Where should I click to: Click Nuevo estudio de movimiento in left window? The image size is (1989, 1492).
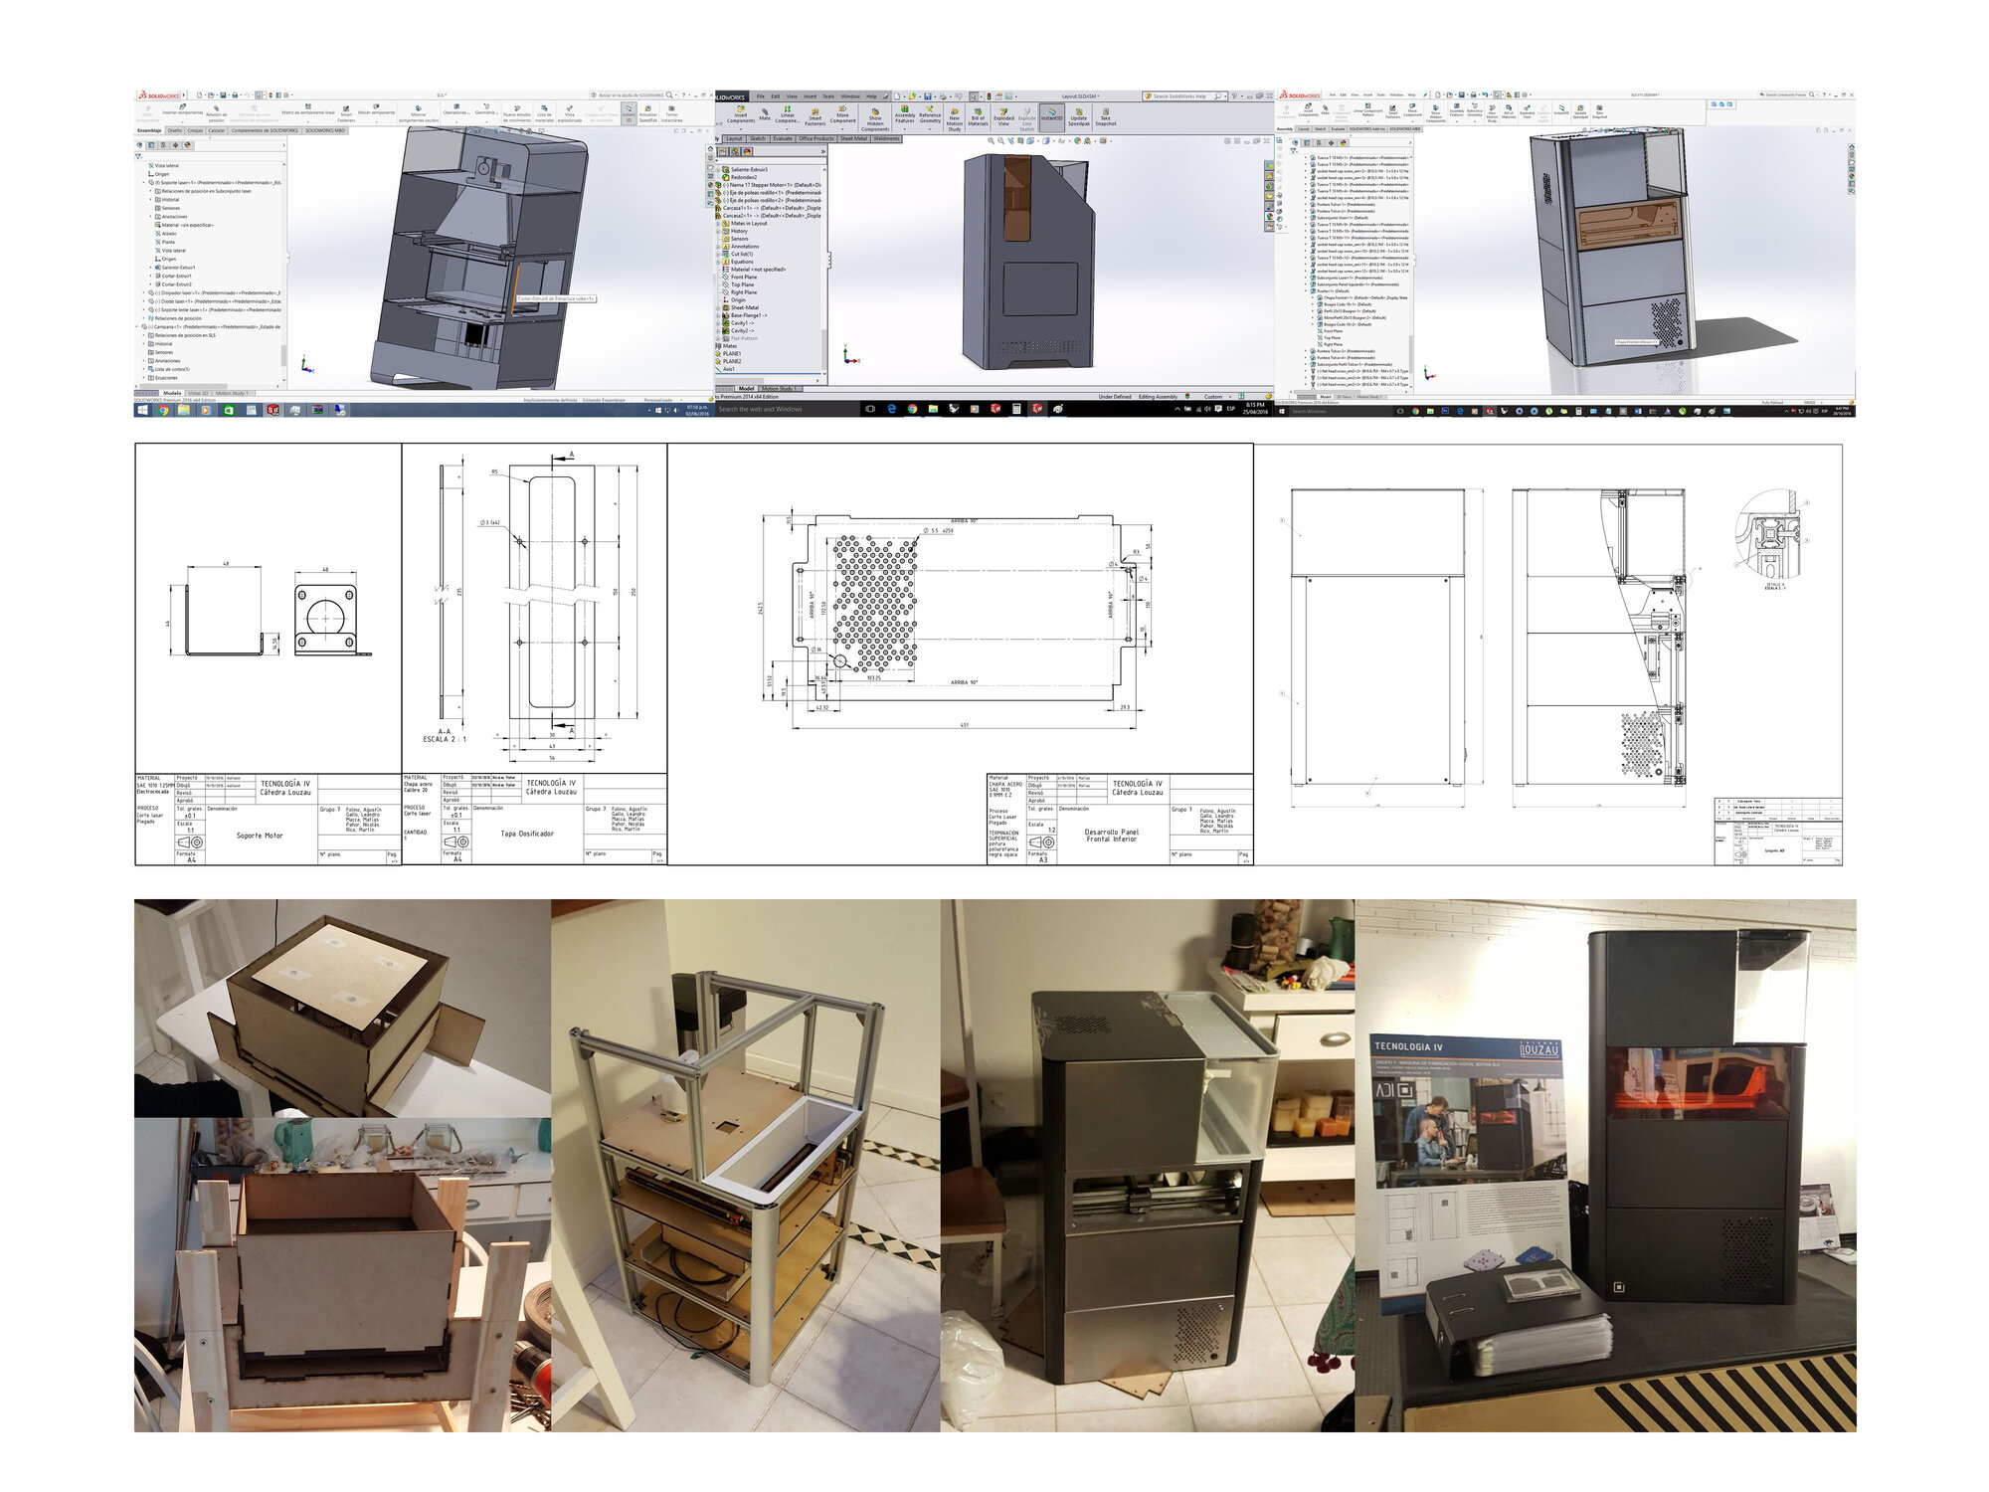coord(517,114)
